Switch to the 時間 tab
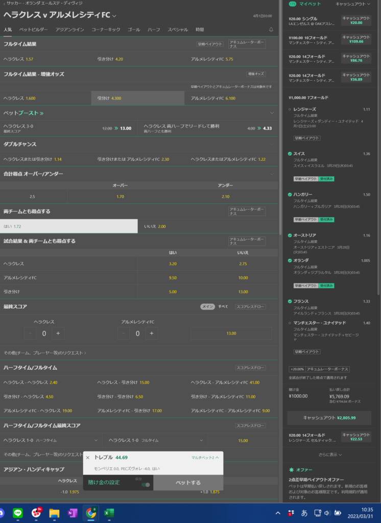This screenshot has height=523, width=381. (x=200, y=30)
